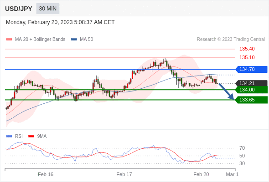
Task: Click the Feb 17 date axis marker
Action: click(x=124, y=174)
